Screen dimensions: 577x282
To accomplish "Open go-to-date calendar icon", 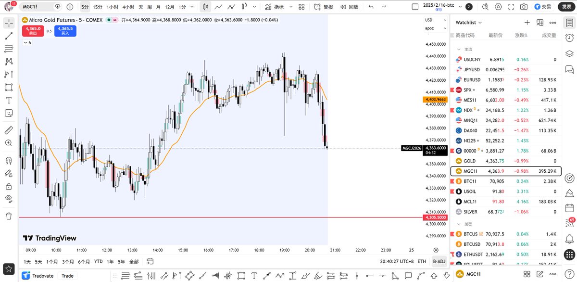I will 150,261.
